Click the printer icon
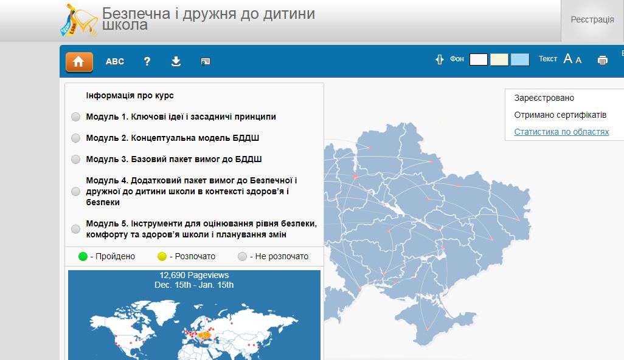624x360 pixels. pos(603,60)
